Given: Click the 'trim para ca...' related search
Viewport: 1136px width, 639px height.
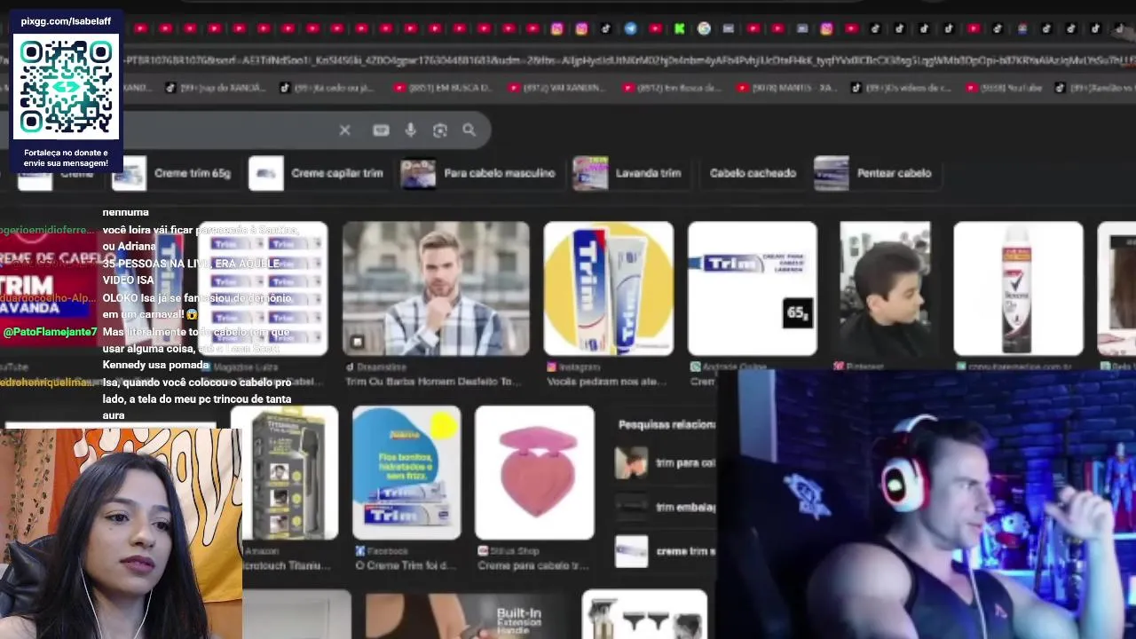Looking at the screenshot, I should coord(665,462).
